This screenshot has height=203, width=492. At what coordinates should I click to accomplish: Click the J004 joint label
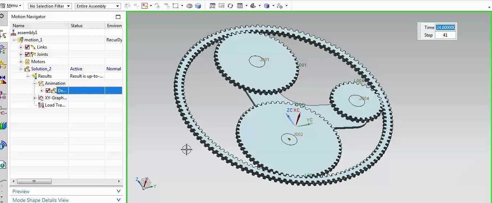(364, 99)
